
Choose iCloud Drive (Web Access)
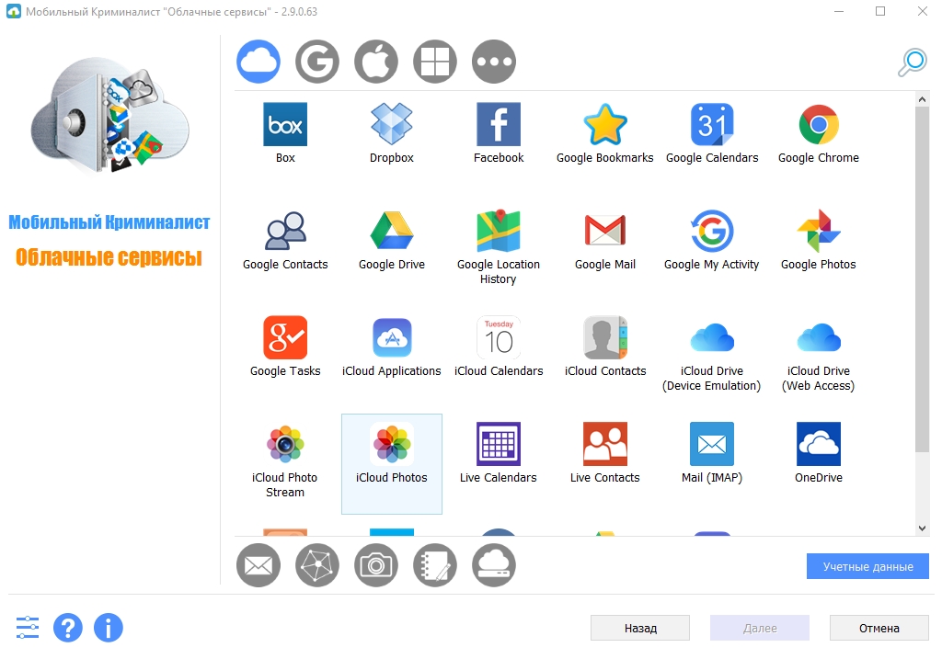818,337
